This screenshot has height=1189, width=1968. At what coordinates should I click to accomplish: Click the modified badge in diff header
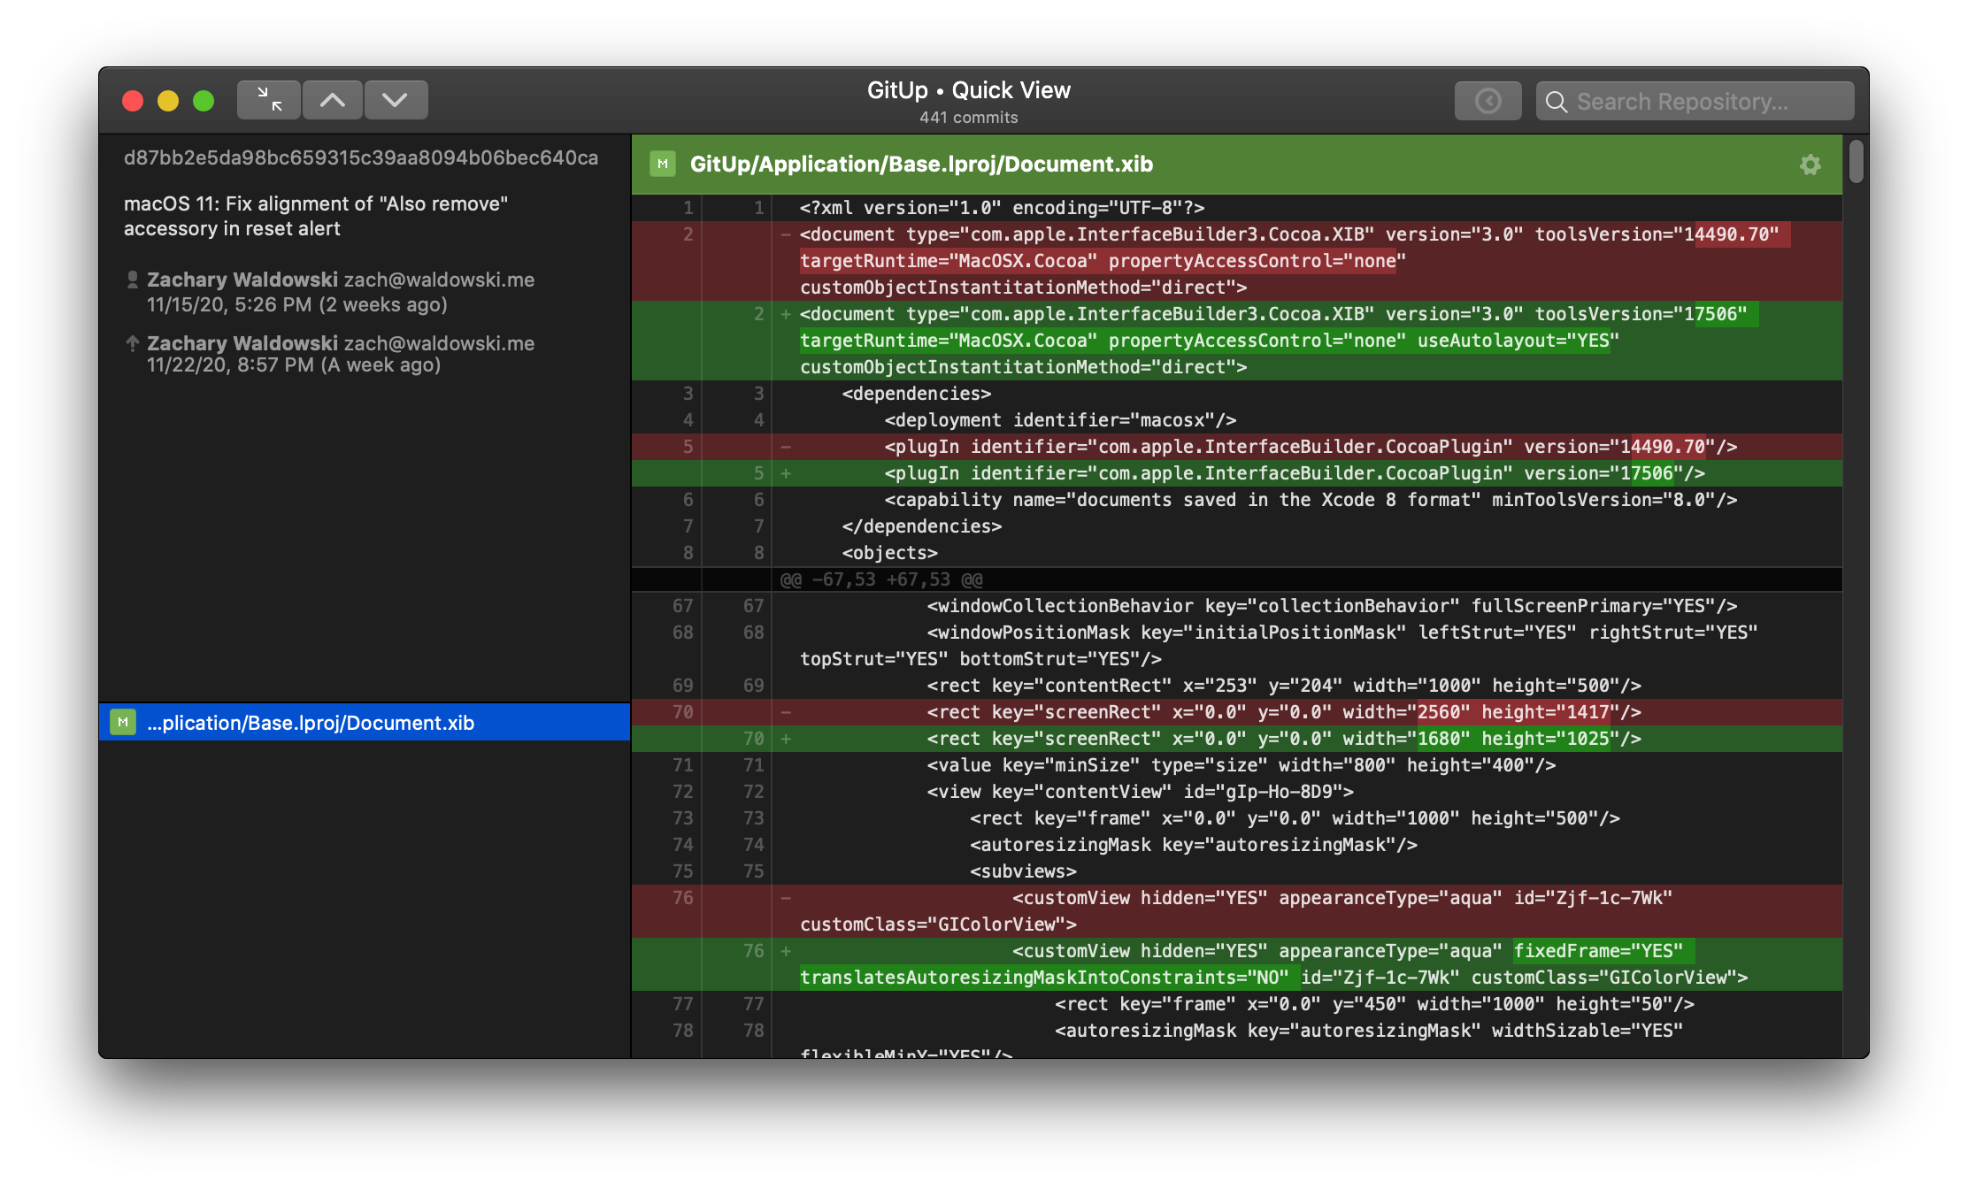pyautogui.click(x=662, y=164)
